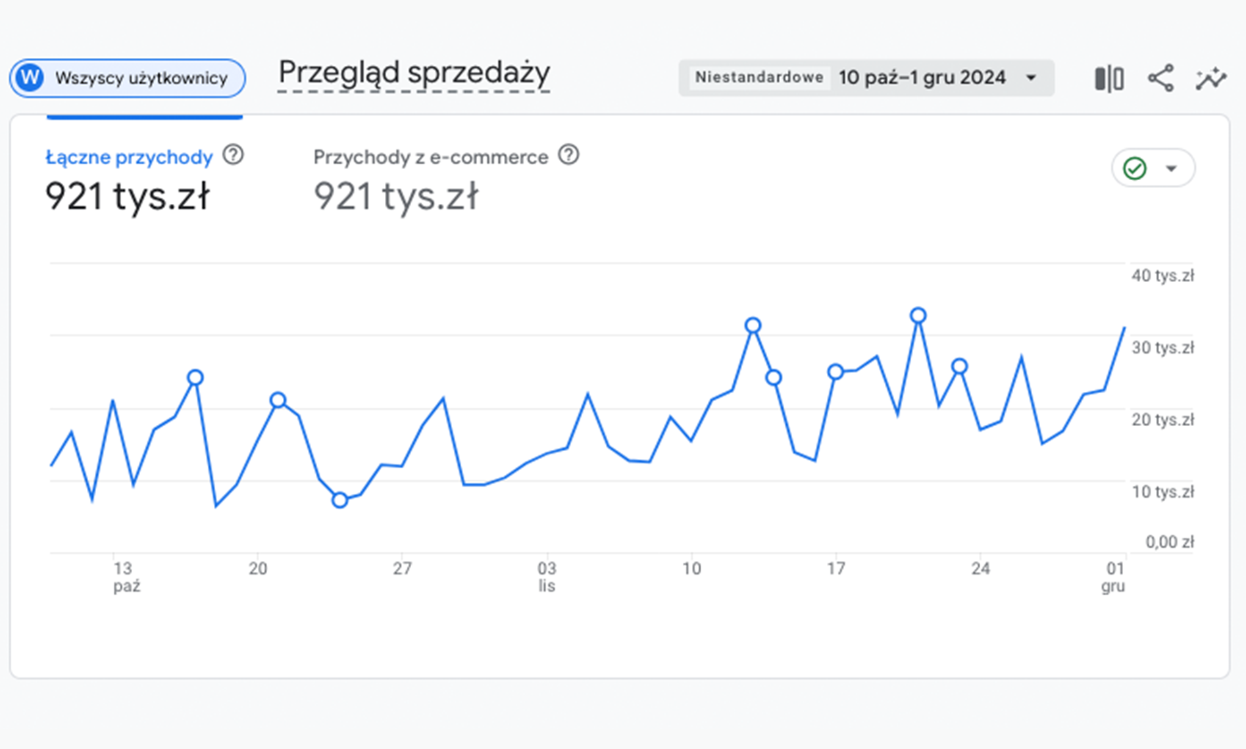Open the Insights sparkline icon

1210,78
